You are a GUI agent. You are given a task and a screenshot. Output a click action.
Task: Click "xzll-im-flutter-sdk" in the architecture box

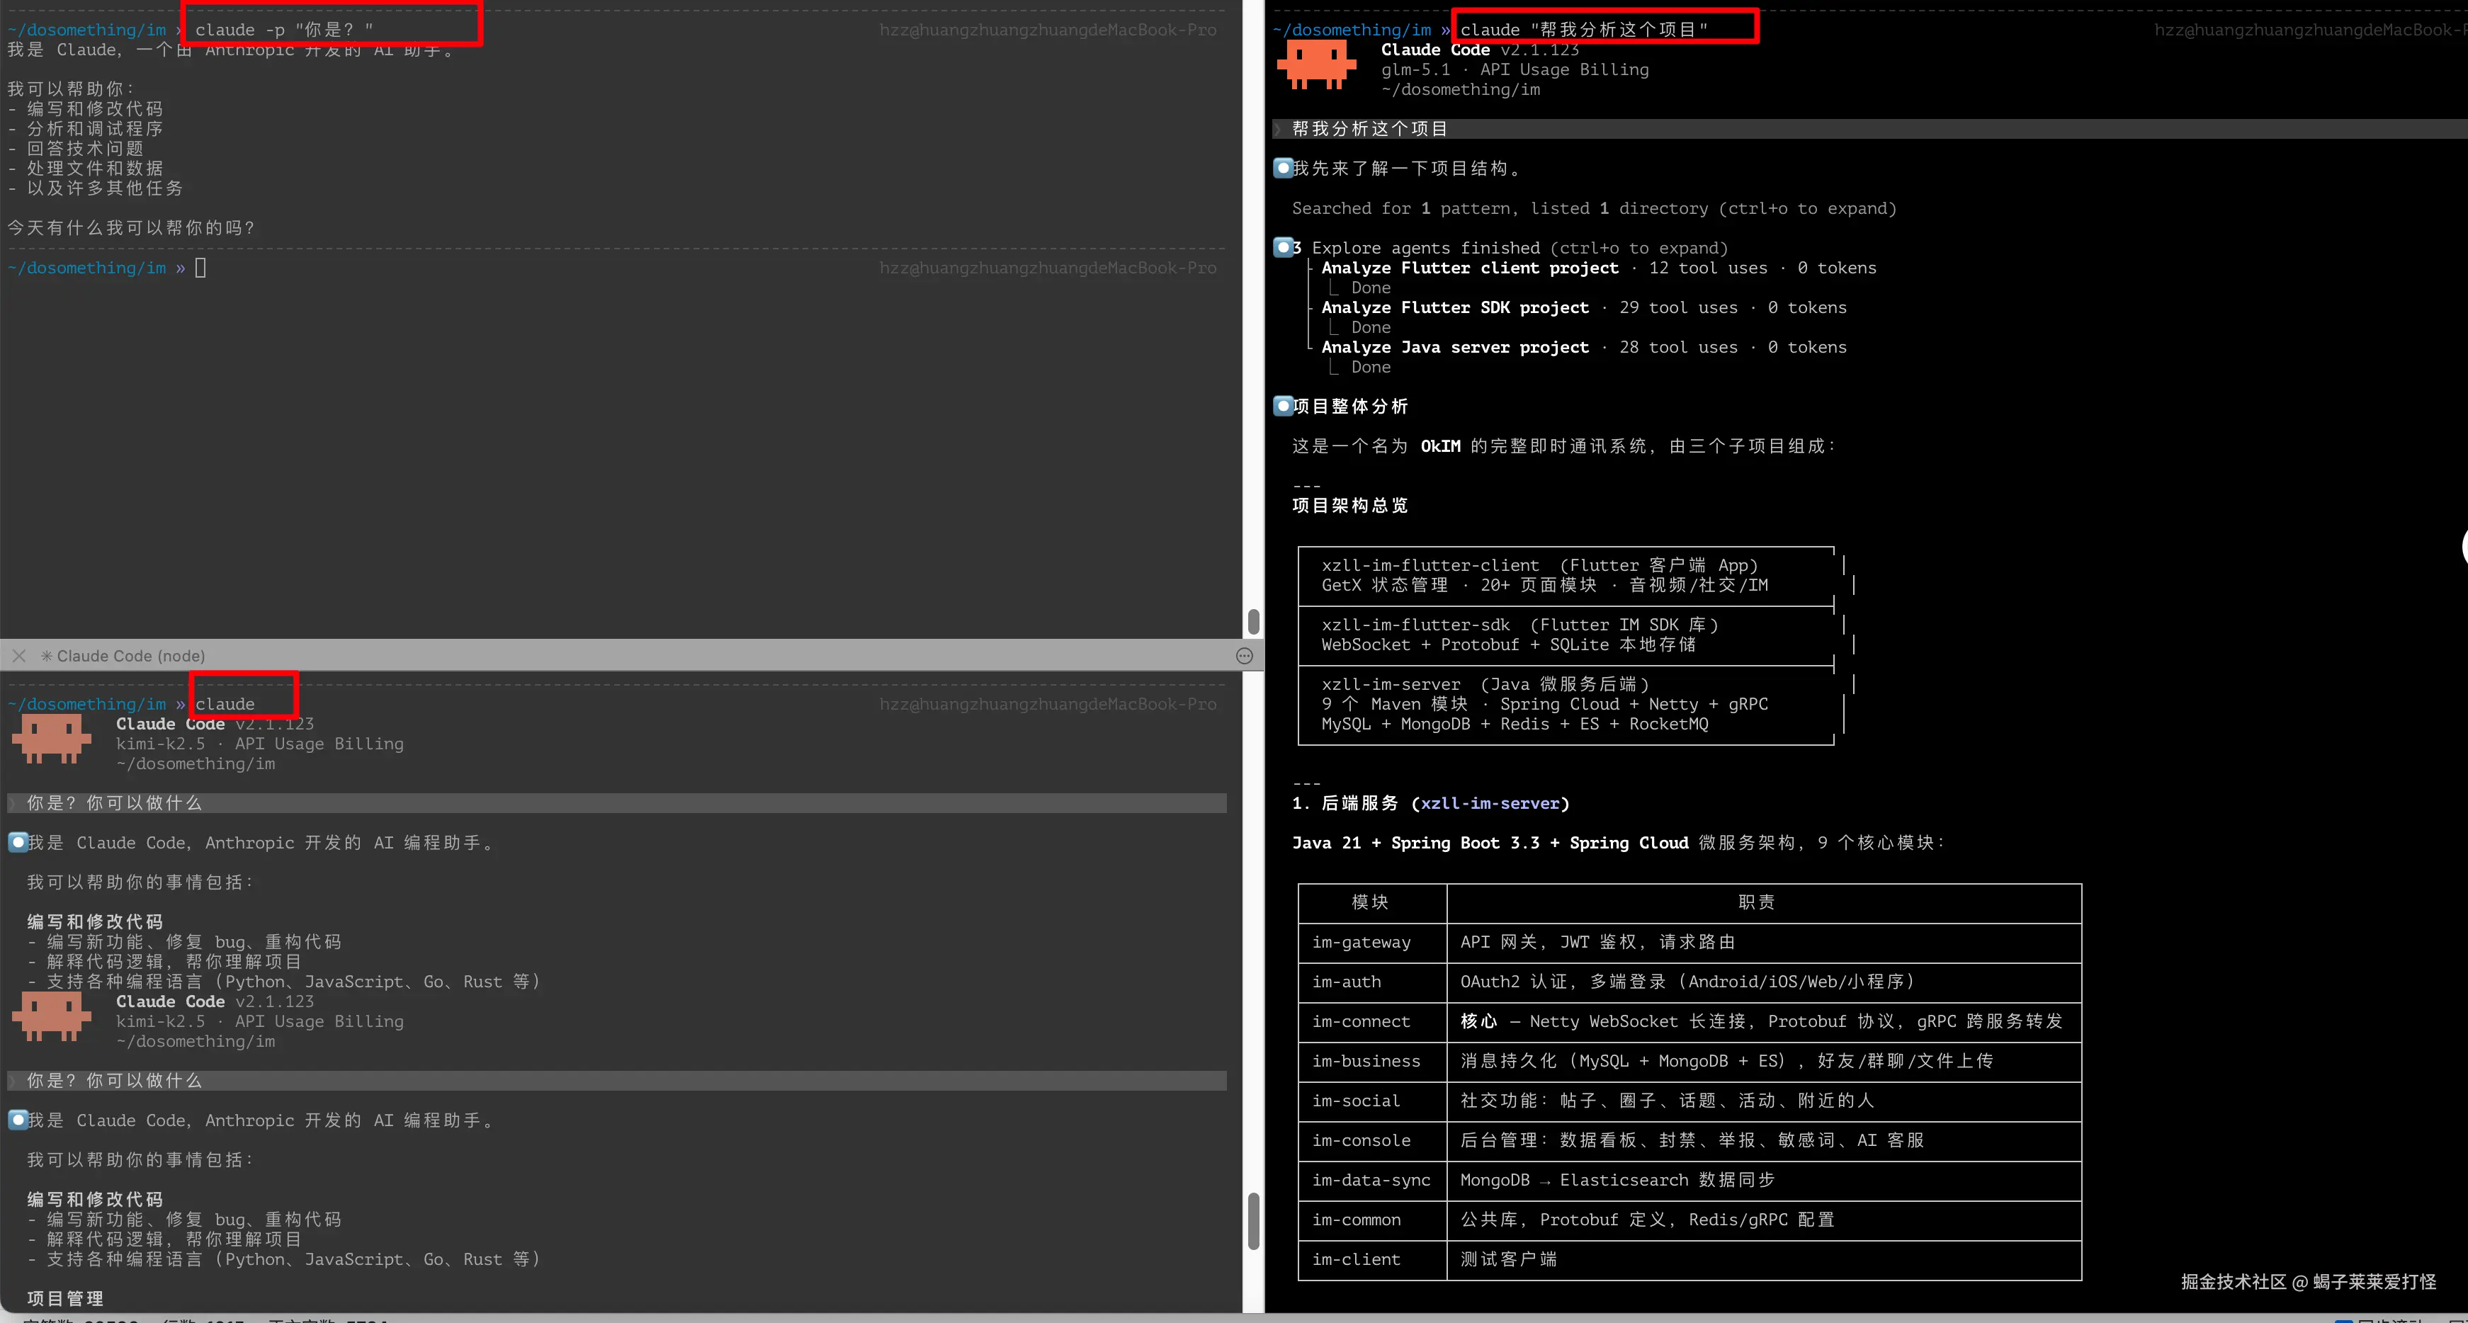click(1415, 625)
